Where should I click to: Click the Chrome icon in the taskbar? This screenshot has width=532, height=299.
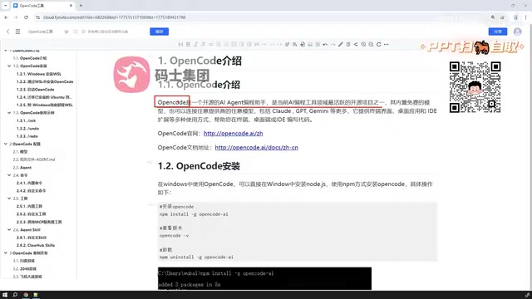(x=26, y=295)
